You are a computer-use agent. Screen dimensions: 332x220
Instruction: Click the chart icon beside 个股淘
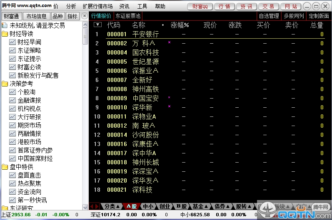click(12, 92)
